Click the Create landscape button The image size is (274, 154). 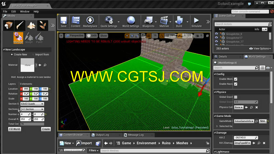(46, 129)
